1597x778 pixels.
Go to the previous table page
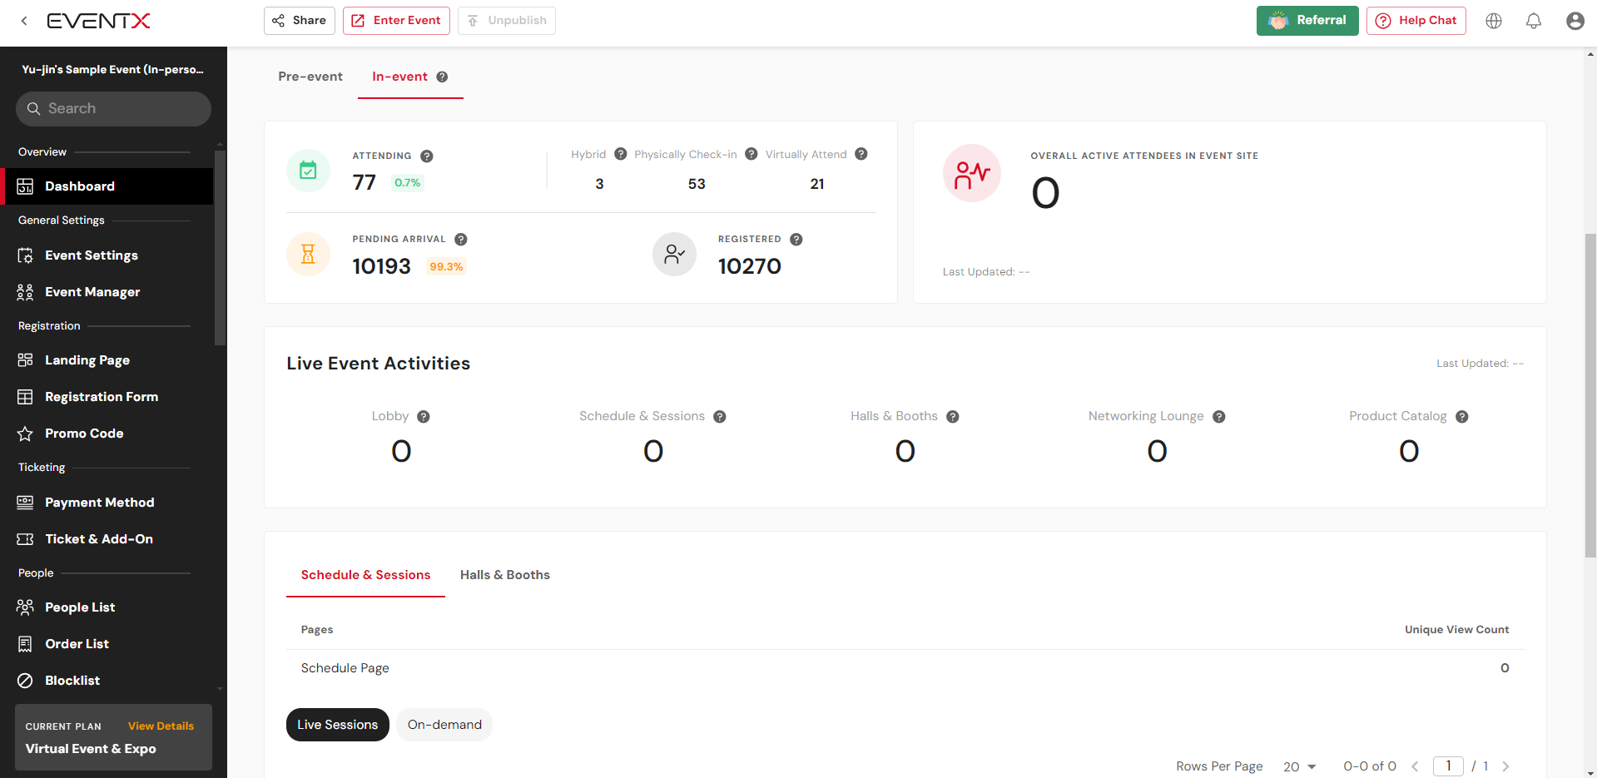[x=1415, y=766]
